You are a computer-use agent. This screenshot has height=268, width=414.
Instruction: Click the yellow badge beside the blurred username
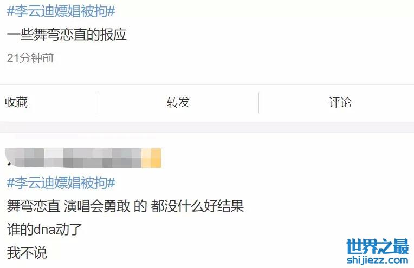(151, 158)
